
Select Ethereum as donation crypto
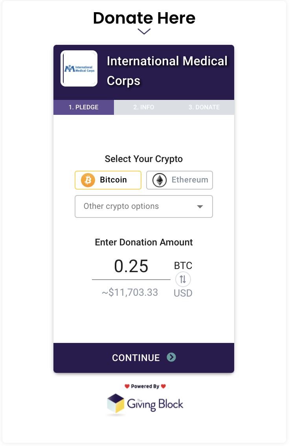(180, 180)
